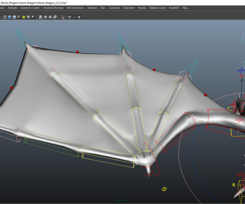Expand the Skin menu
This screenshot has height=204, width=245.
tap(103, 8)
